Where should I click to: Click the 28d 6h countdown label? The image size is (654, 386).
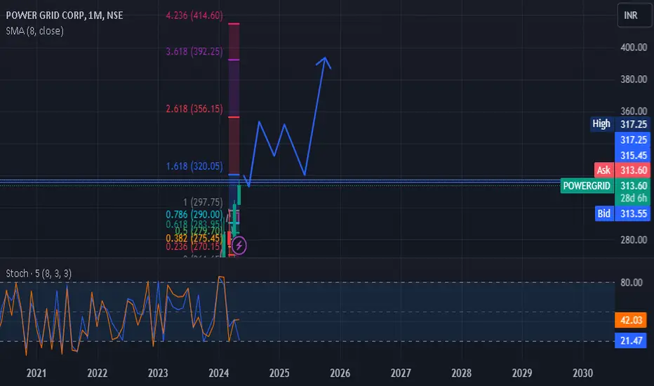(x=634, y=198)
